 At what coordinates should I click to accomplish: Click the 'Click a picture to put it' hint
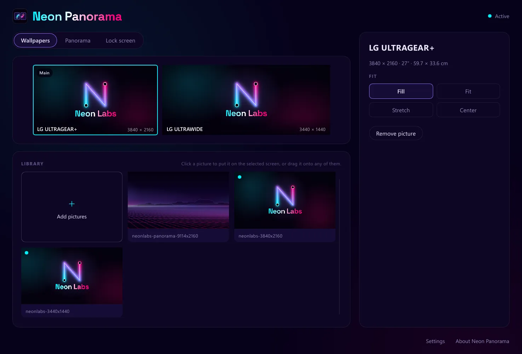click(261, 164)
